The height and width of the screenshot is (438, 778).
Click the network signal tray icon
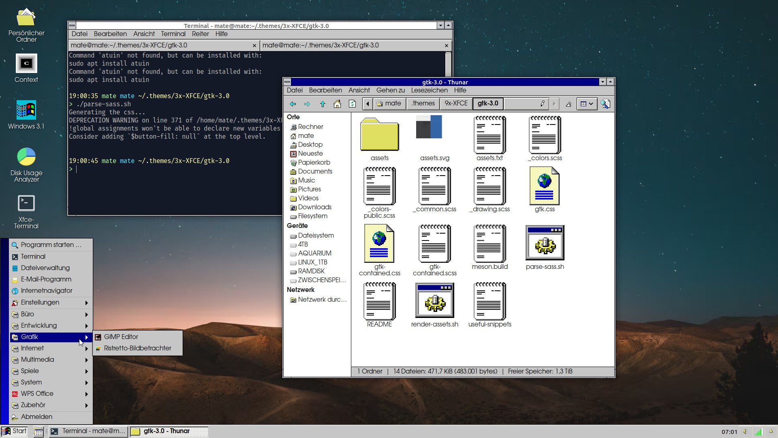point(758,432)
